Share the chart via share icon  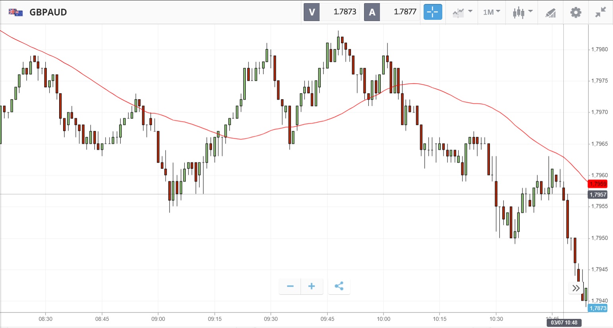pos(339,286)
